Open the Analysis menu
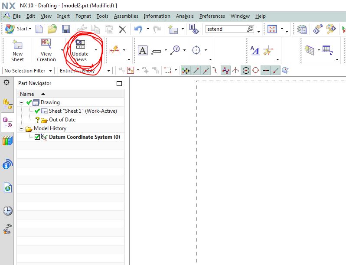346x265 pixels. click(x=185, y=16)
